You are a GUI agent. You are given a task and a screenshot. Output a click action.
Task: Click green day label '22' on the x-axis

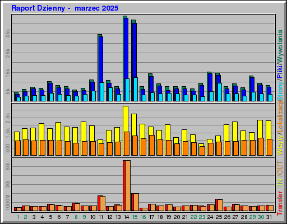click(193, 217)
